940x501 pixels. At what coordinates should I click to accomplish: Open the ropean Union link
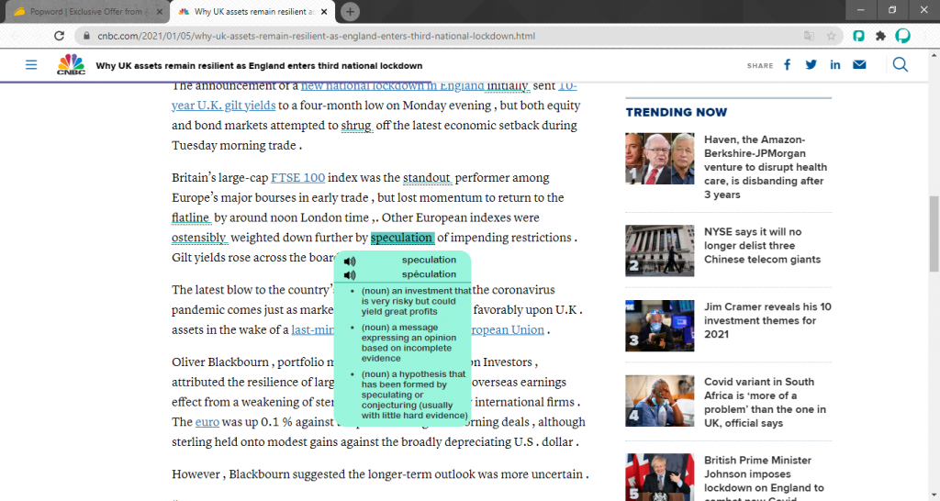tap(508, 329)
